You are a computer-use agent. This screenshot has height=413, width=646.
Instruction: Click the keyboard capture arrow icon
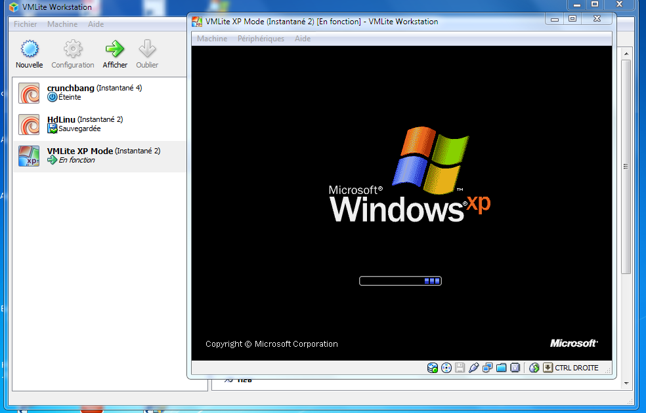548,368
